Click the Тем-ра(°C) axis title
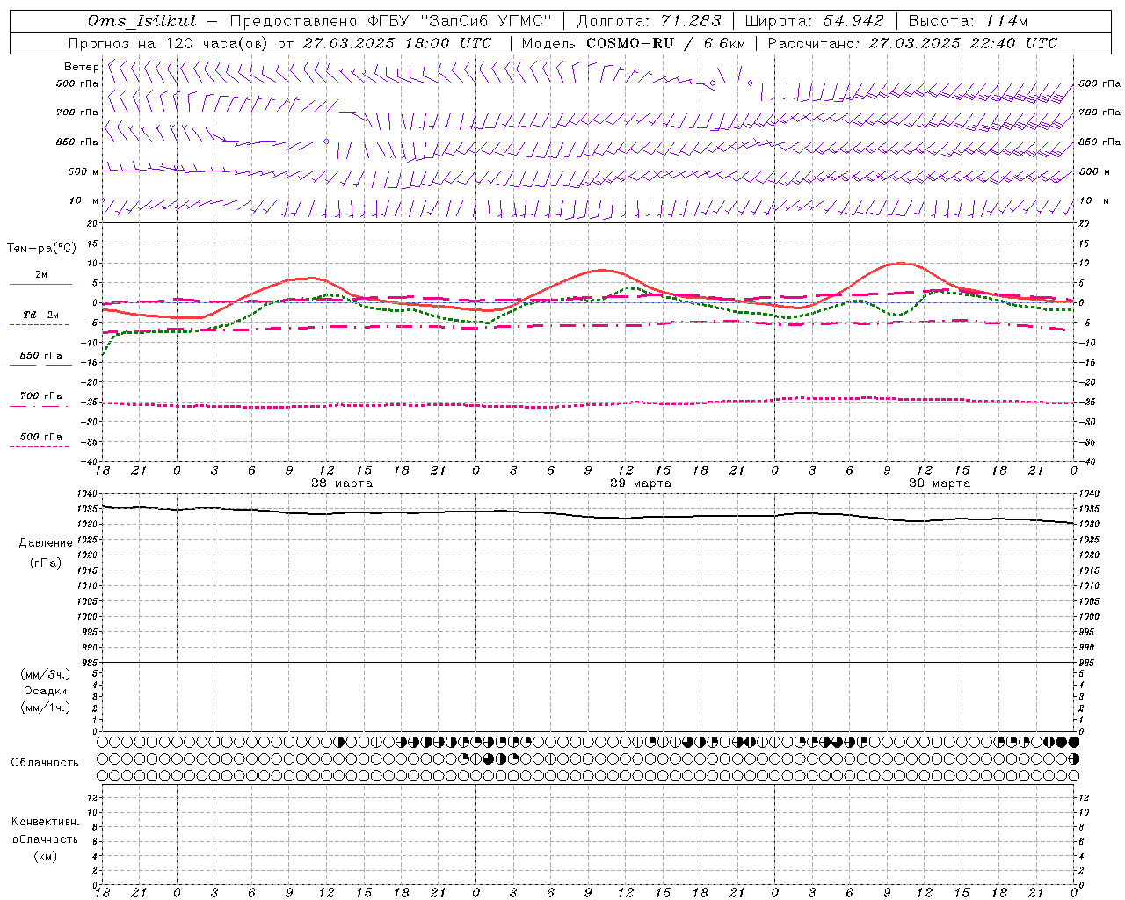This screenshot has height=900, width=1125. click(x=41, y=249)
